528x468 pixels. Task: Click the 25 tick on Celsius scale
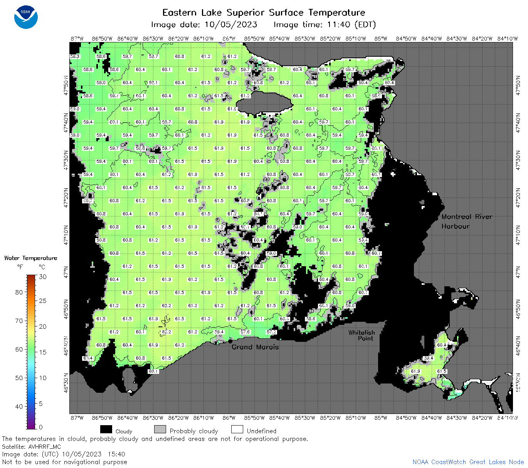43,301
